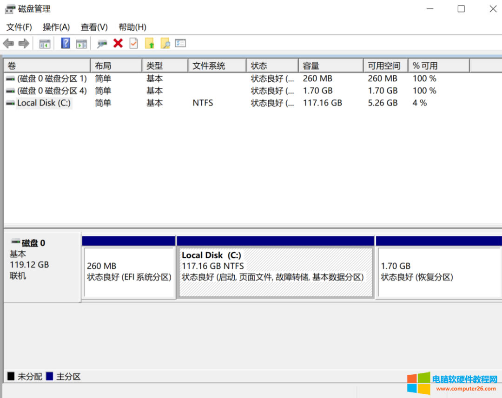The image size is (502, 398).
Task: Open the 查看(V) menu
Action: [x=94, y=27]
